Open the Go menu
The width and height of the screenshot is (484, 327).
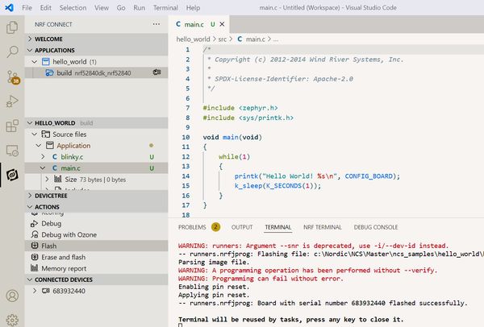tap(121, 8)
